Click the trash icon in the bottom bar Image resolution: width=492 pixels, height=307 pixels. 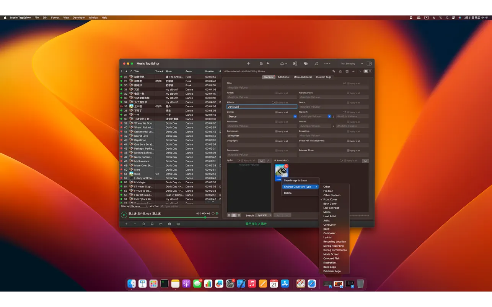[143, 224]
